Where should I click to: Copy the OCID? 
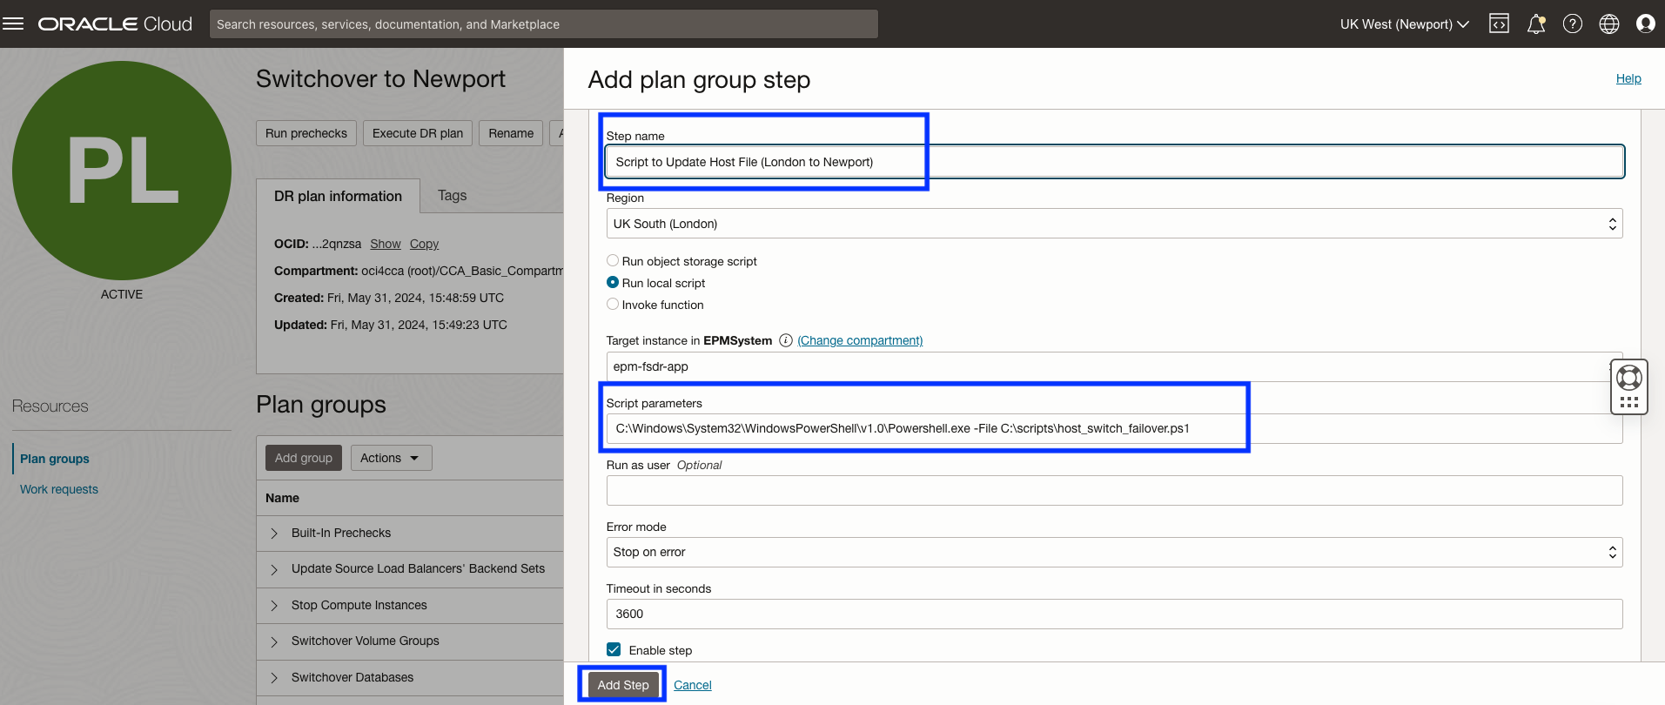424,244
